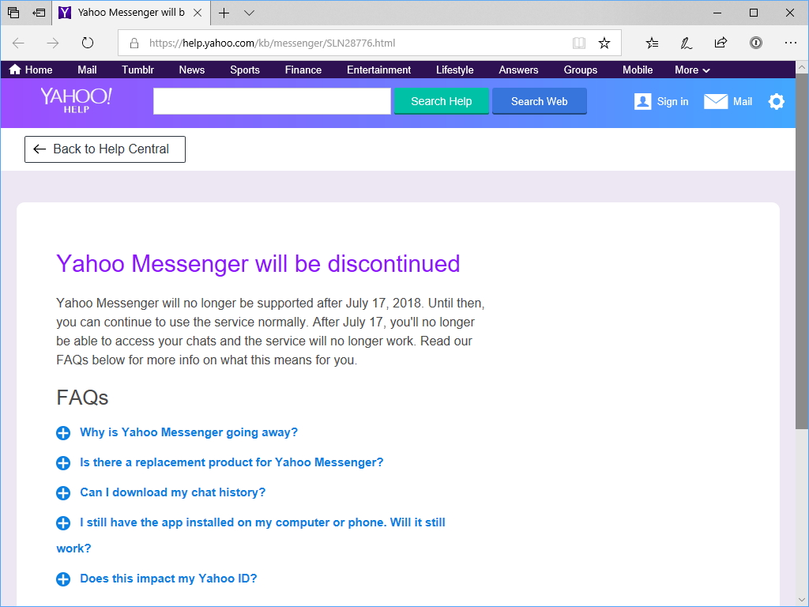This screenshot has width=809, height=607.
Task: Open the browser settings menu via ellipsis icon
Action: pyautogui.click(x=792, y=43)
